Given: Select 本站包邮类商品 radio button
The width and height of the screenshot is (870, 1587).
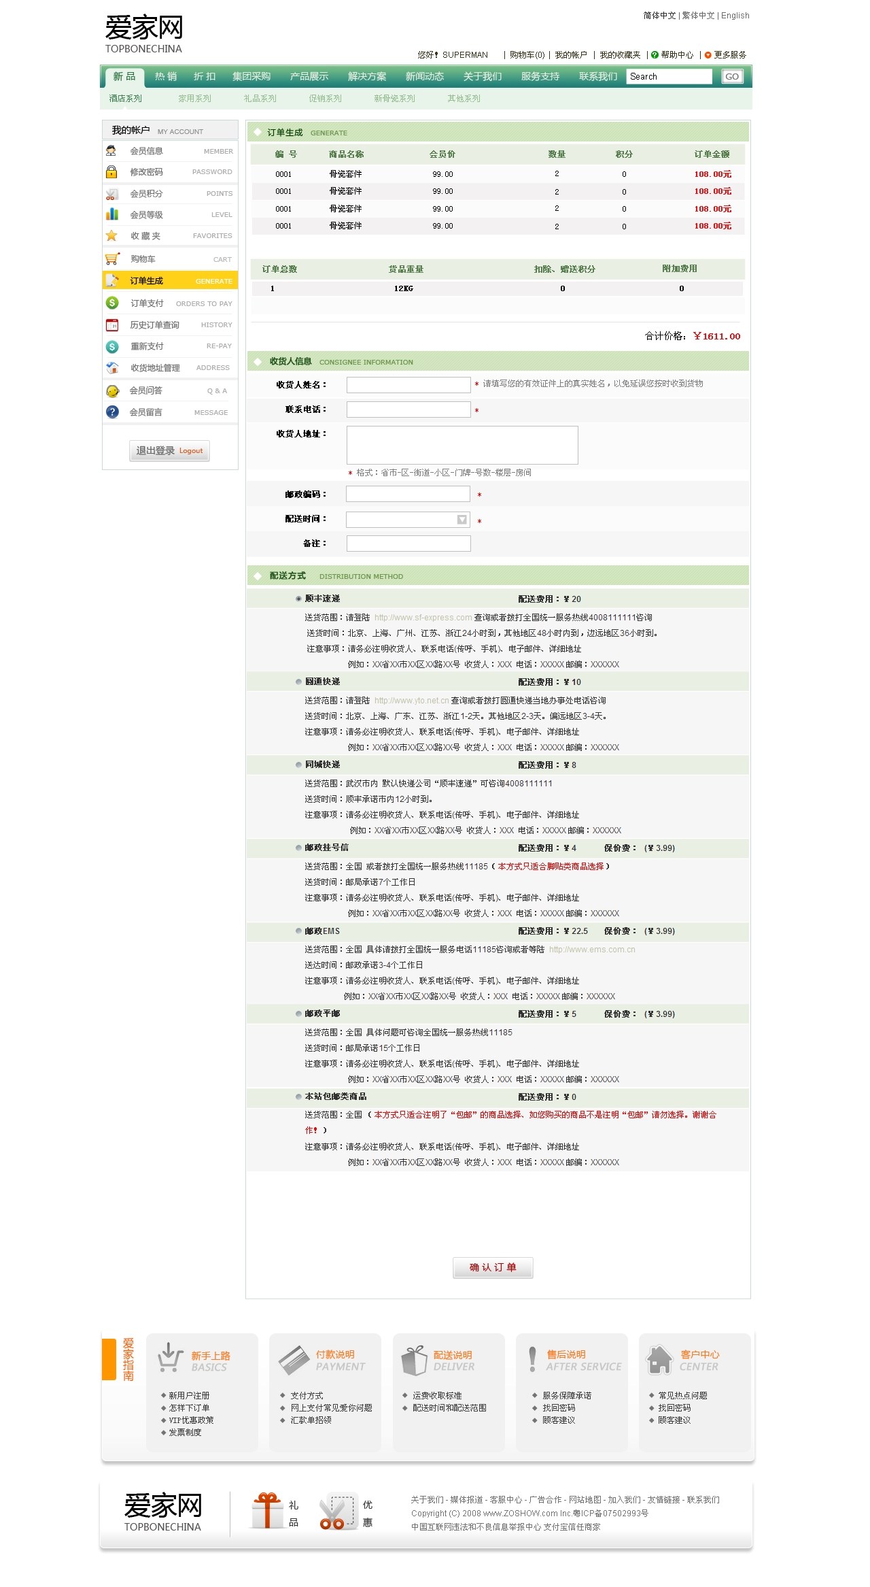Looking at the screenshot, I should (298, 1097).
